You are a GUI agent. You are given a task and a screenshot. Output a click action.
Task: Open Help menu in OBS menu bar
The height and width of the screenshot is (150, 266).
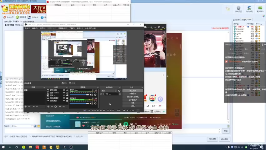click(x=80, y=28)
